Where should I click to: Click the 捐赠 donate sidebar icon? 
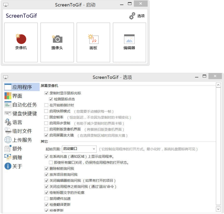(8, 157)
